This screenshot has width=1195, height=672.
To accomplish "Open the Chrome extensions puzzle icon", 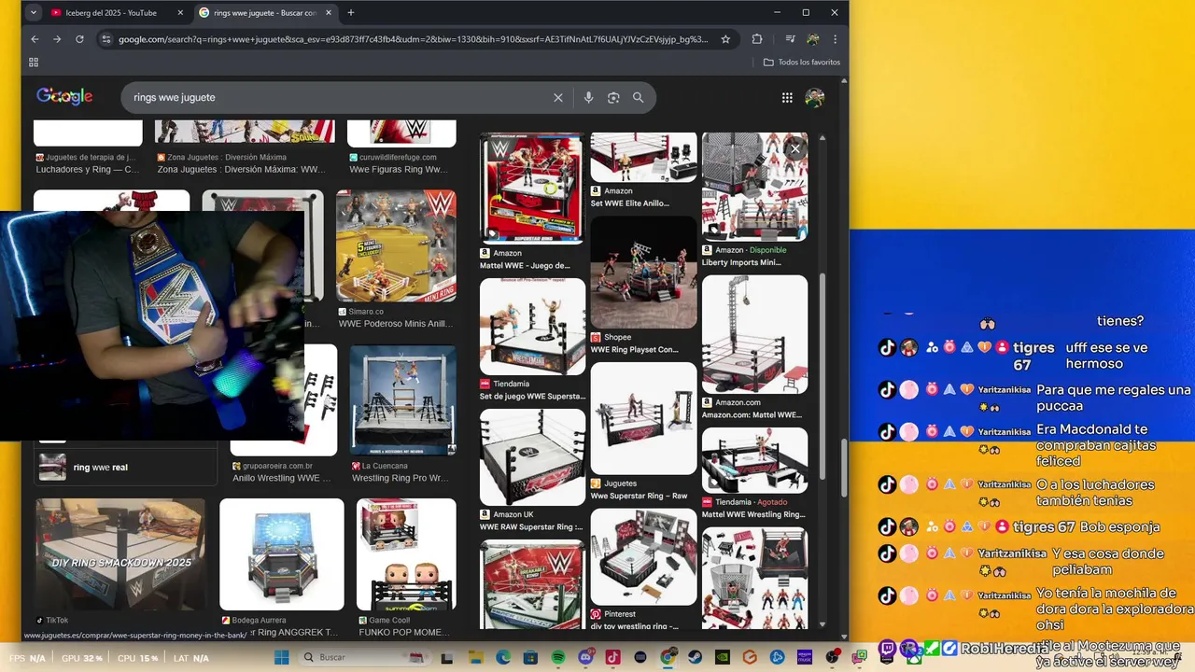I will pos(757,39).
